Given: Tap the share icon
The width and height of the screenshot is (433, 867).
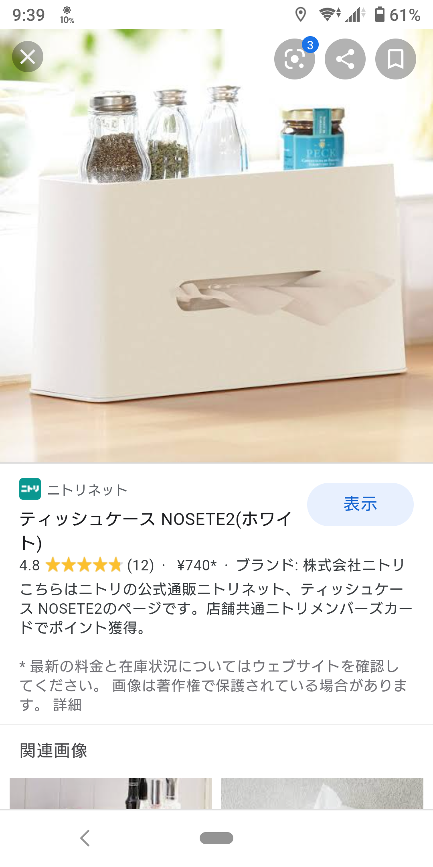Looking at the screenshot, I should click(x=345, y=59).
